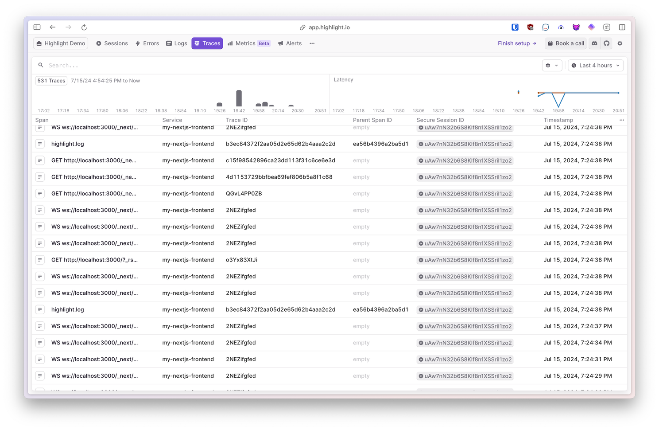Click the Book a call button

click(566, 43)
